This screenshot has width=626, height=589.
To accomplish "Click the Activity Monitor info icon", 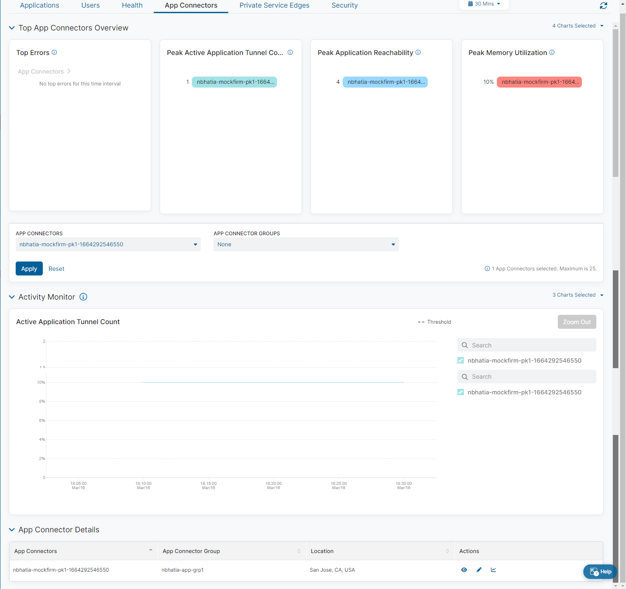I will [83, 297].
